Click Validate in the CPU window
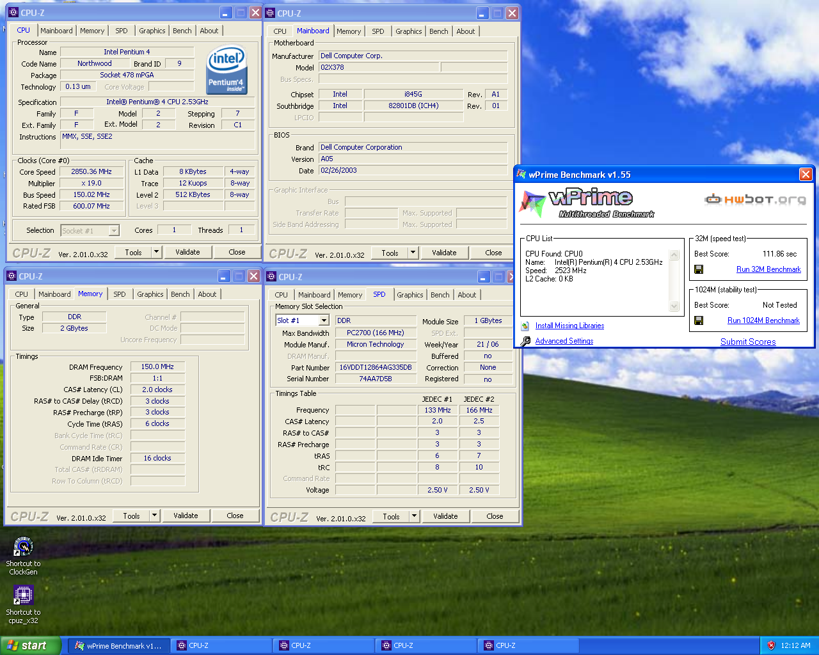Screen dimensions: 819x655 coord(187,252)
